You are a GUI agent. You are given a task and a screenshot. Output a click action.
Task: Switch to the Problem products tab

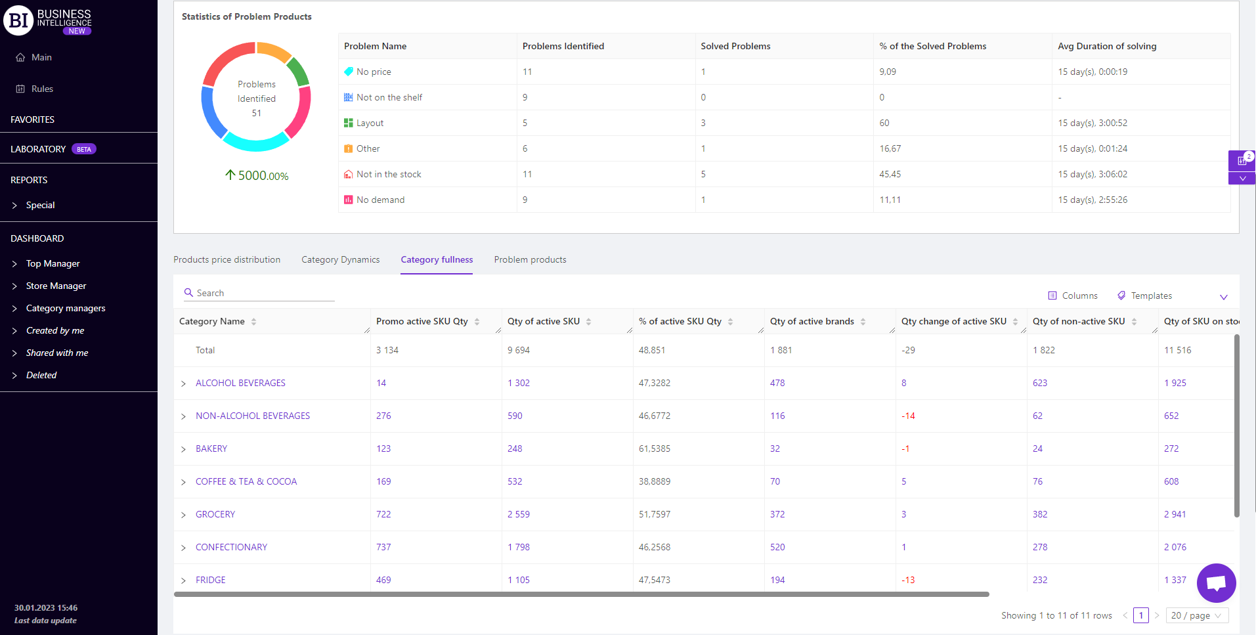pyautogui.click(x=530, y=260)
